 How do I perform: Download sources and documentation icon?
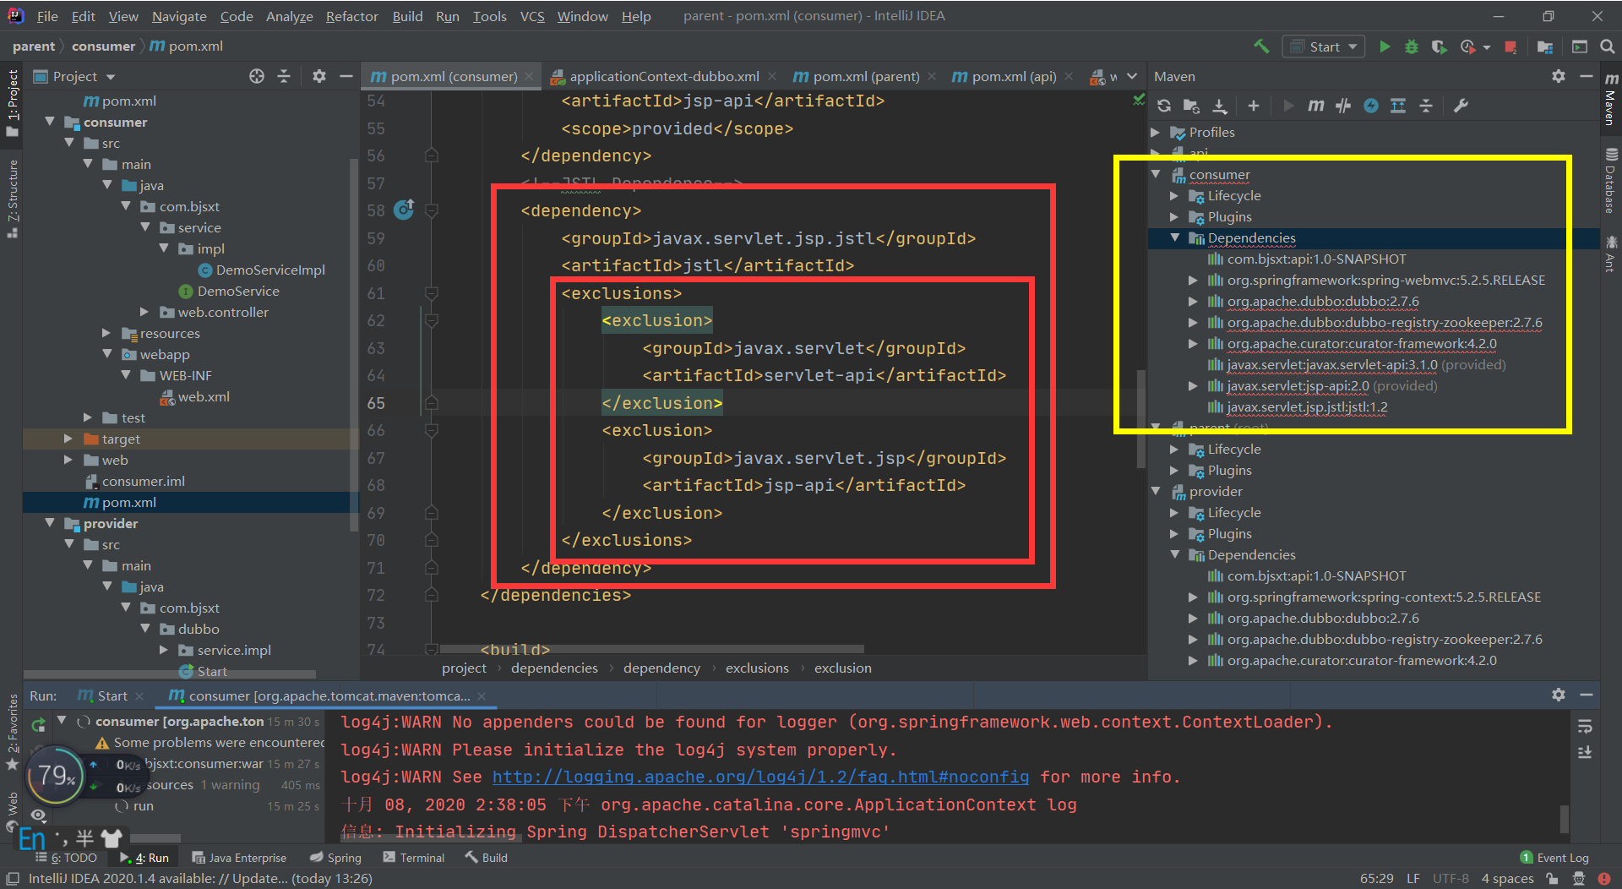1219,106
